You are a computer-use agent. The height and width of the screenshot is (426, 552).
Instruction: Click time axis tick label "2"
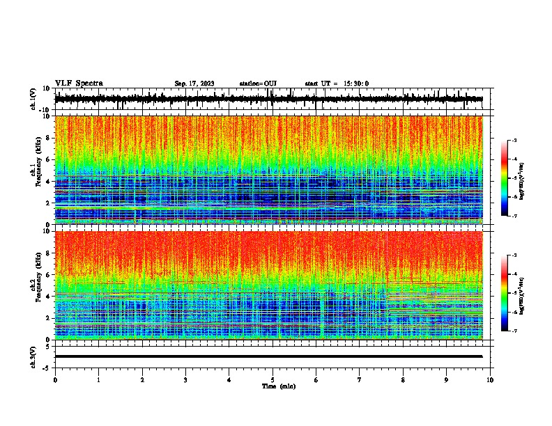click(x=142, y=380)
